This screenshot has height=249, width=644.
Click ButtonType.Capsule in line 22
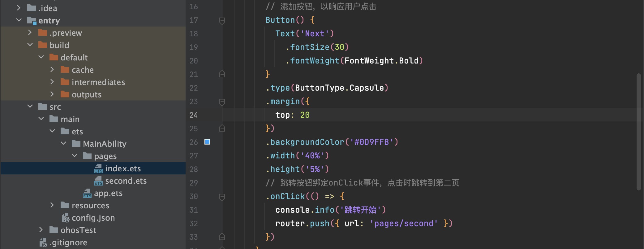point(339,88)
